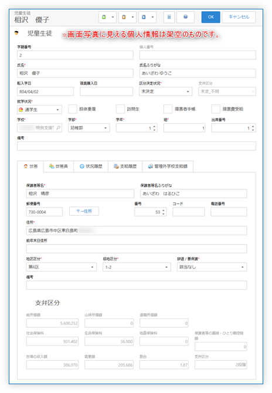
Task: Click the blue clipboard toolbar icon
Action: (144, 17)
